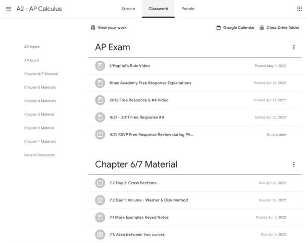Open 7.1 More Examples Keyed Notes
307x243 pixels.
[139, 217]
